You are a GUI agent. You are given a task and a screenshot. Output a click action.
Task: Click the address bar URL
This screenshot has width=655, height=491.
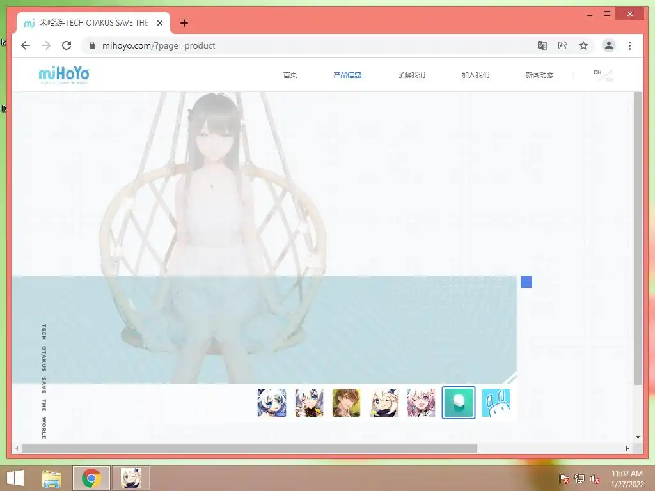[159, 45]
